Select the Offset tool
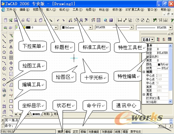174x134 pixels. coord(11,52)
